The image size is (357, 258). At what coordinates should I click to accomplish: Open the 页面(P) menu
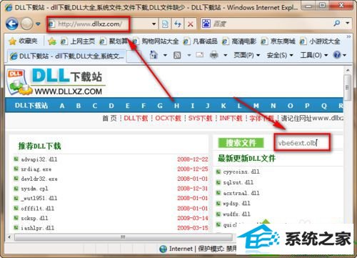click(246, 55)
